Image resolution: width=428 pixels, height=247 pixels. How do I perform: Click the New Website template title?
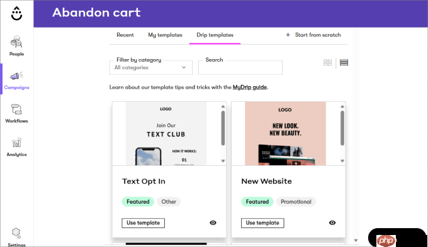pyautogui.click(x=266, y=181)
